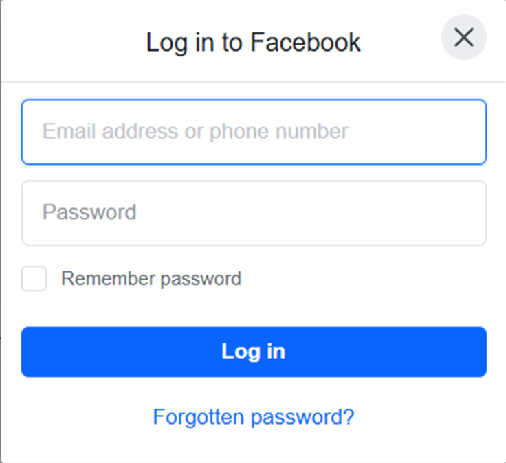Enable the Remember password option
The image size is (506, 463).
[34, 279]
